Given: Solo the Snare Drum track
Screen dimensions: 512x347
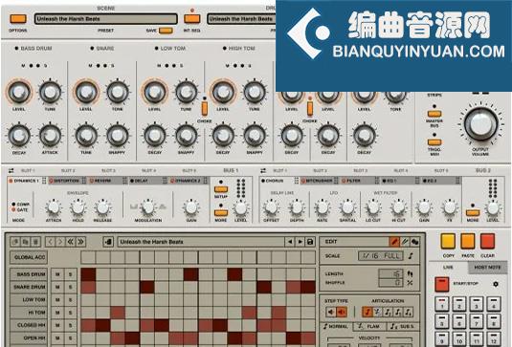Looking at the screenshot, I should (70, 288).
